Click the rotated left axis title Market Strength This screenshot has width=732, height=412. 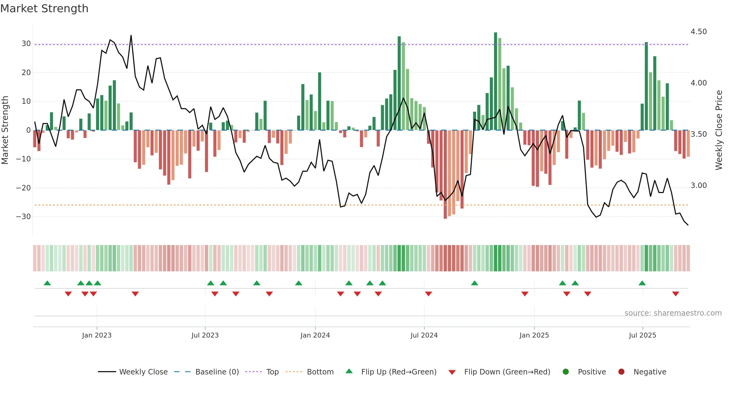(x=5, y=130)
